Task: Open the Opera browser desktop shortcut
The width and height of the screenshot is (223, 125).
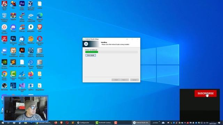Action: point(40,39)
